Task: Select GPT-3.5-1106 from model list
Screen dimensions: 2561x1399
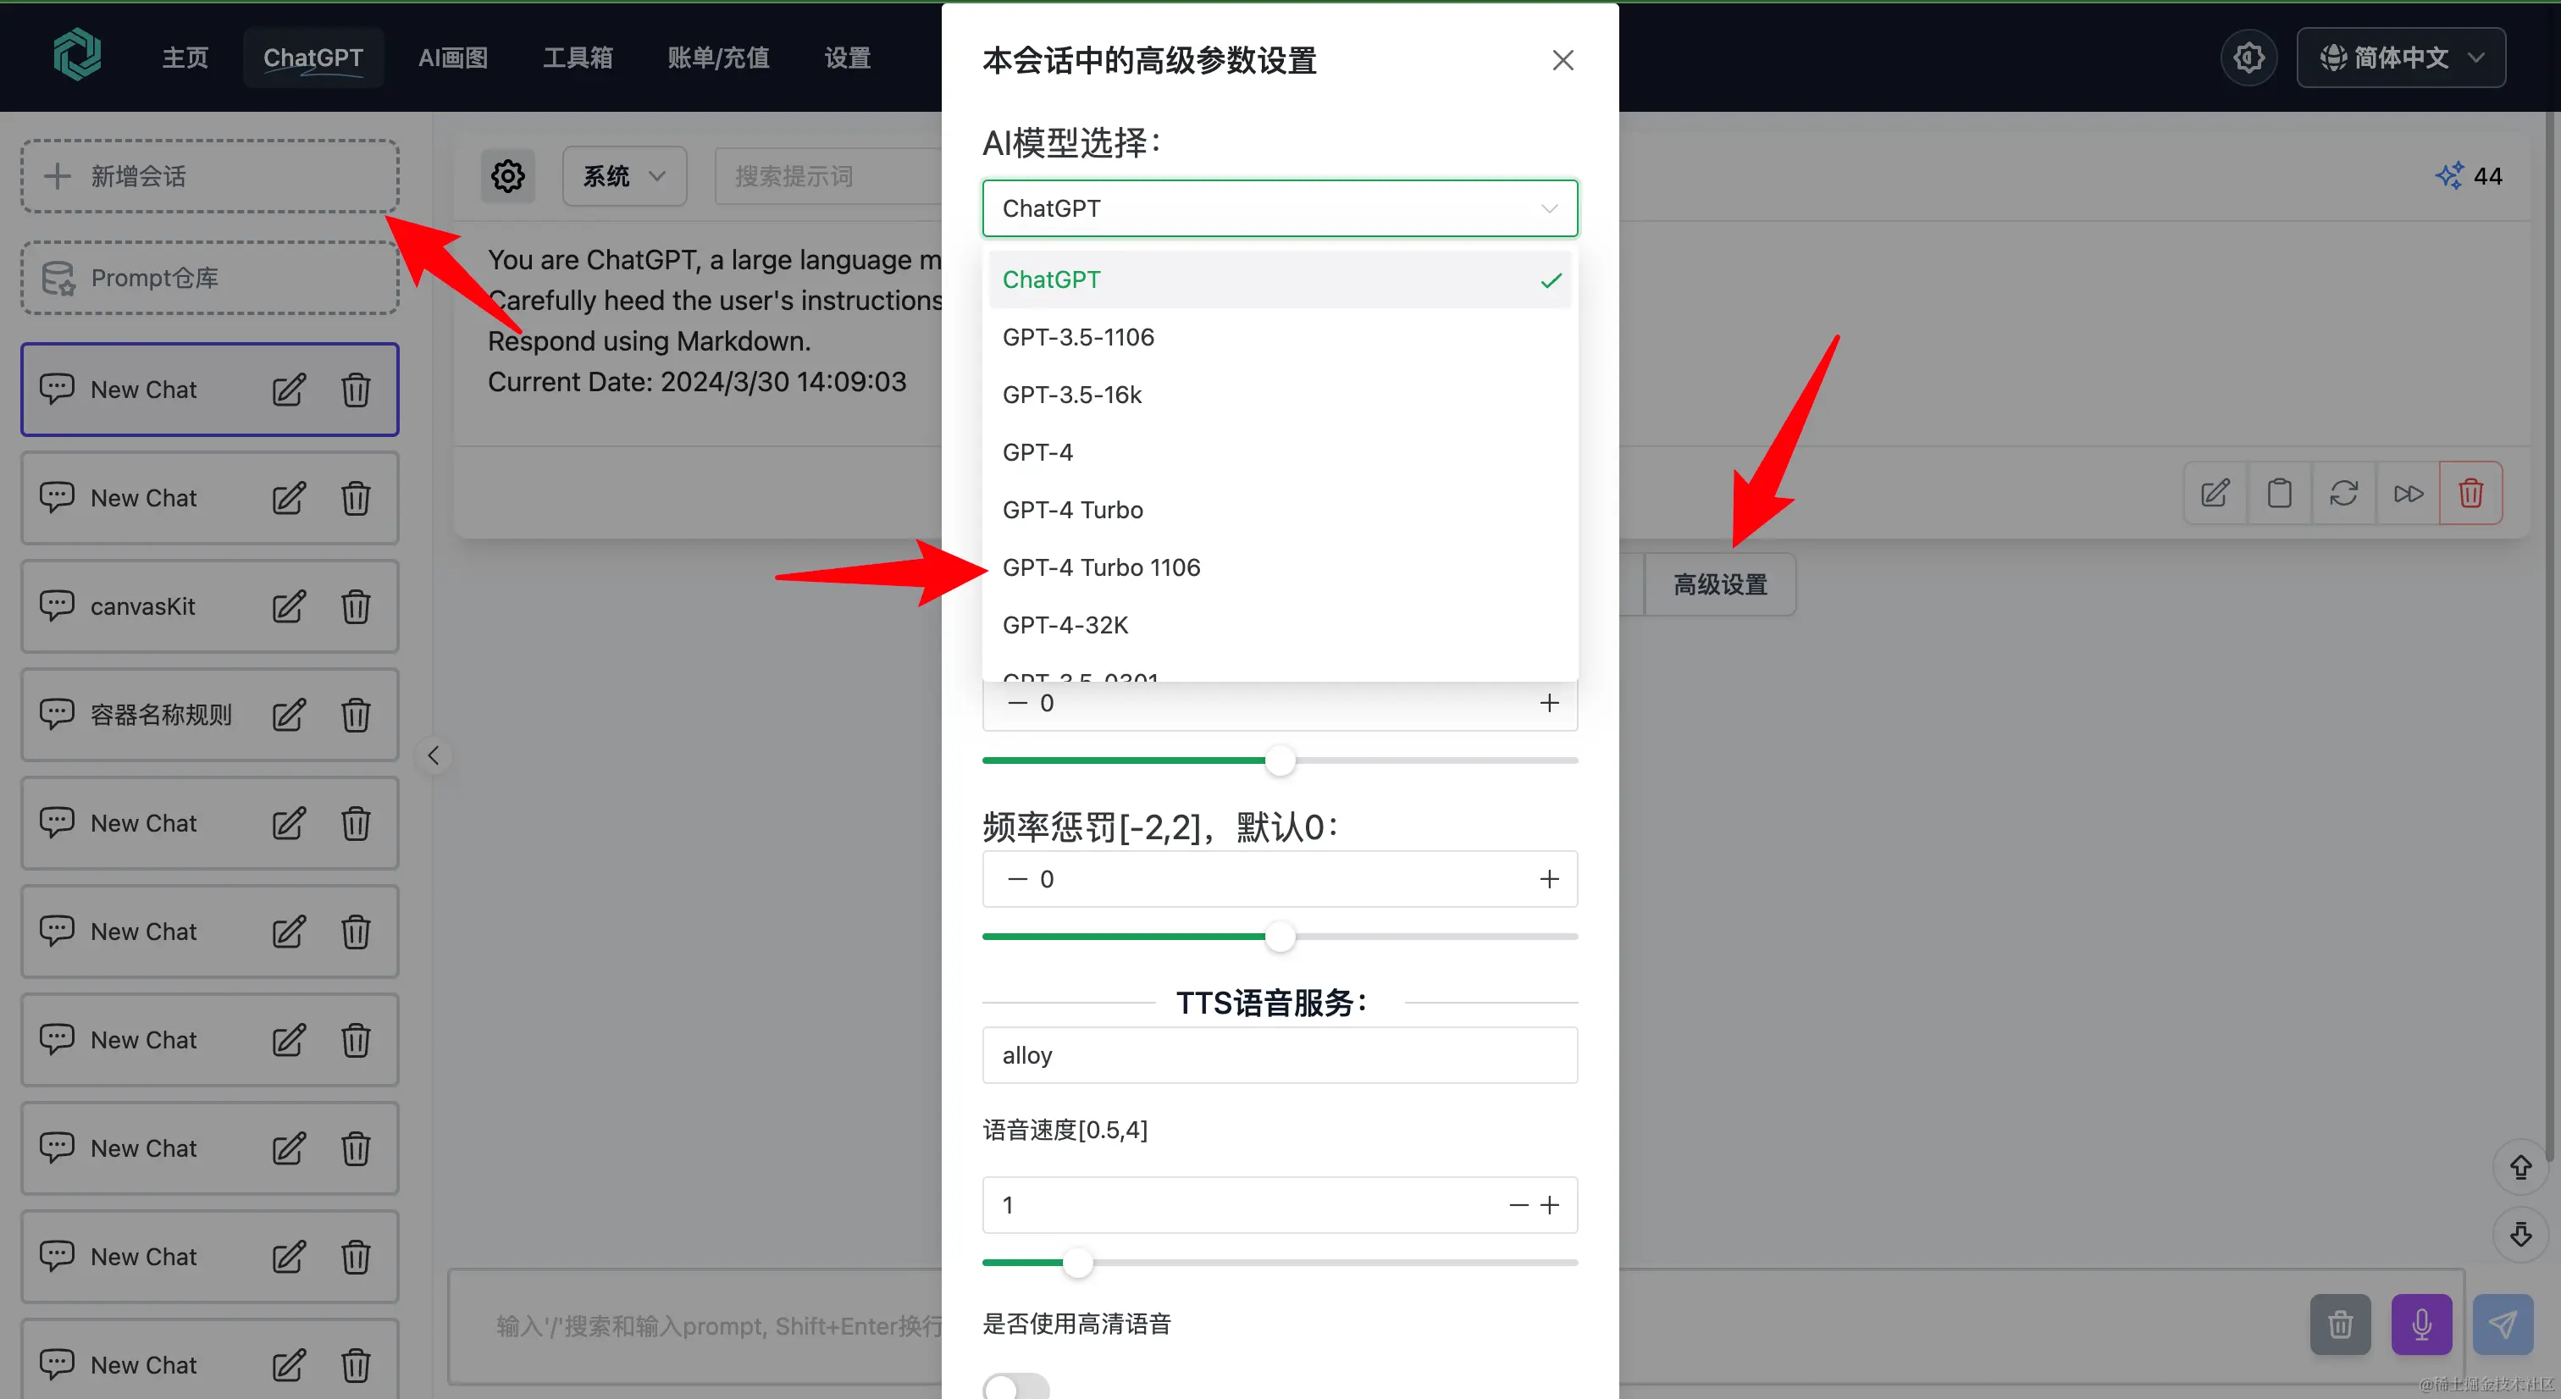Action: pos(1280,337)
